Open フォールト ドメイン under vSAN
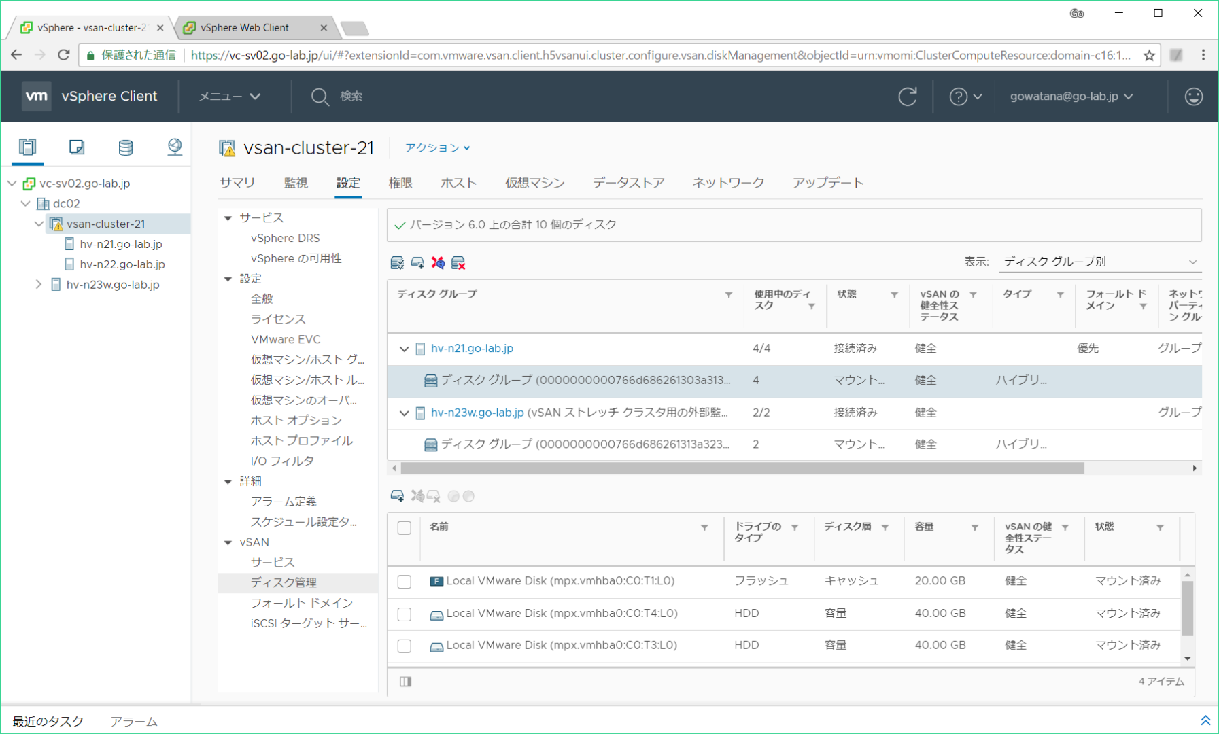The height and width of the screenshot is (734, 1219). [x=302, y=603]
